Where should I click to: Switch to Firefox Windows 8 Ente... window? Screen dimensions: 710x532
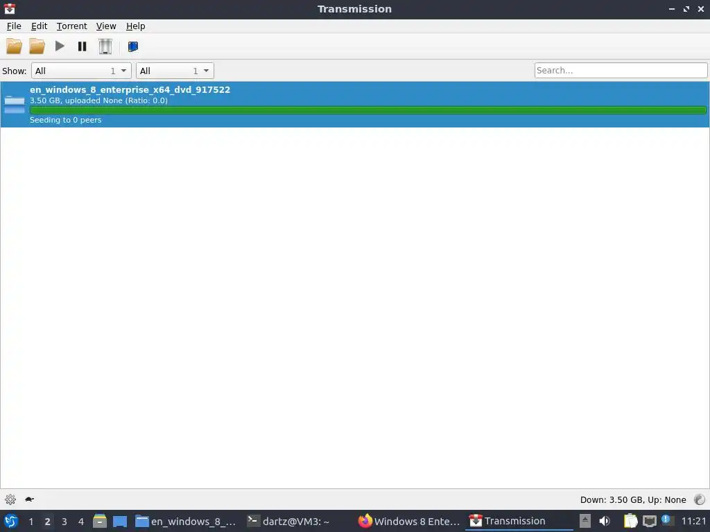[409, 521]
